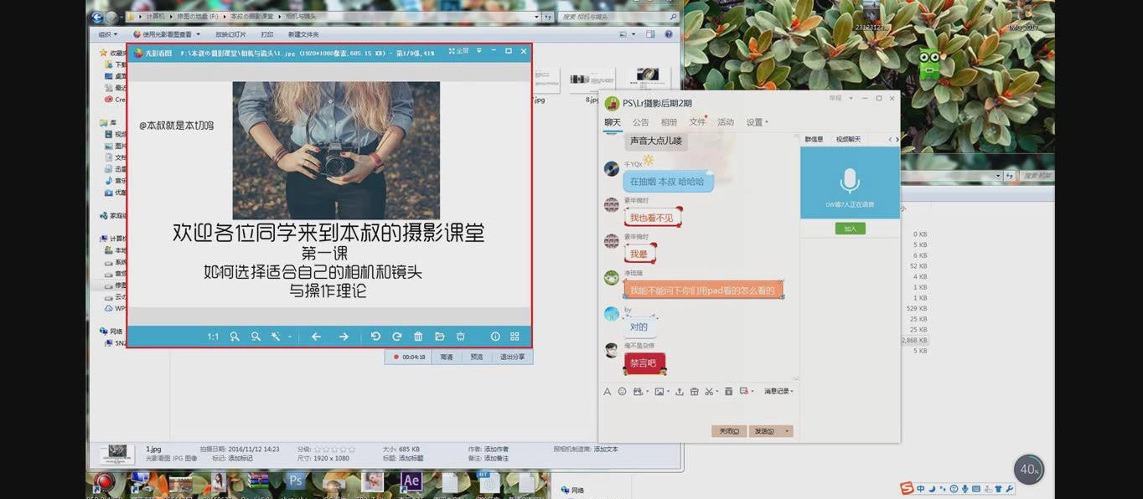Switch to the 活动 tab
This screenshot has width=1143, height=499.
[x=726, y=122]
